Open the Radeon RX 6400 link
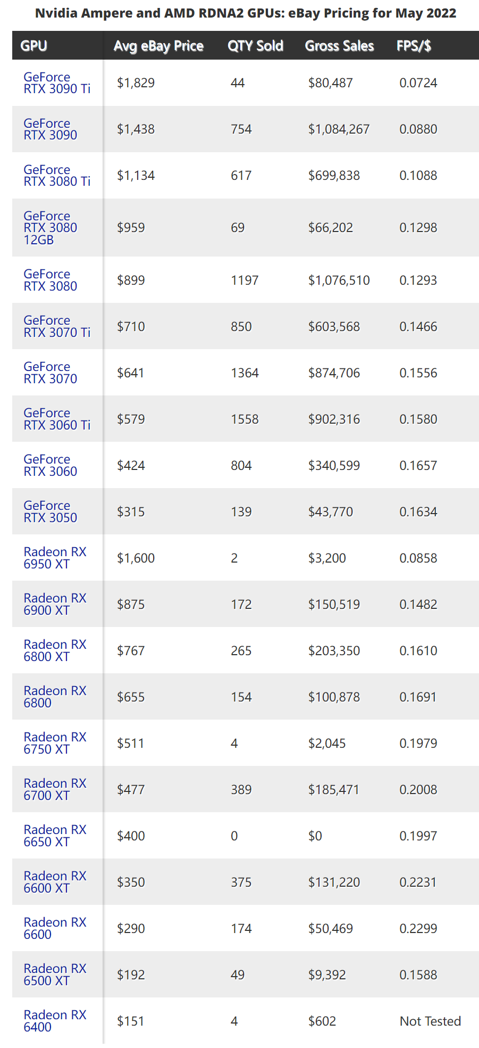The image size is (479, 1048). [55, 1021]
